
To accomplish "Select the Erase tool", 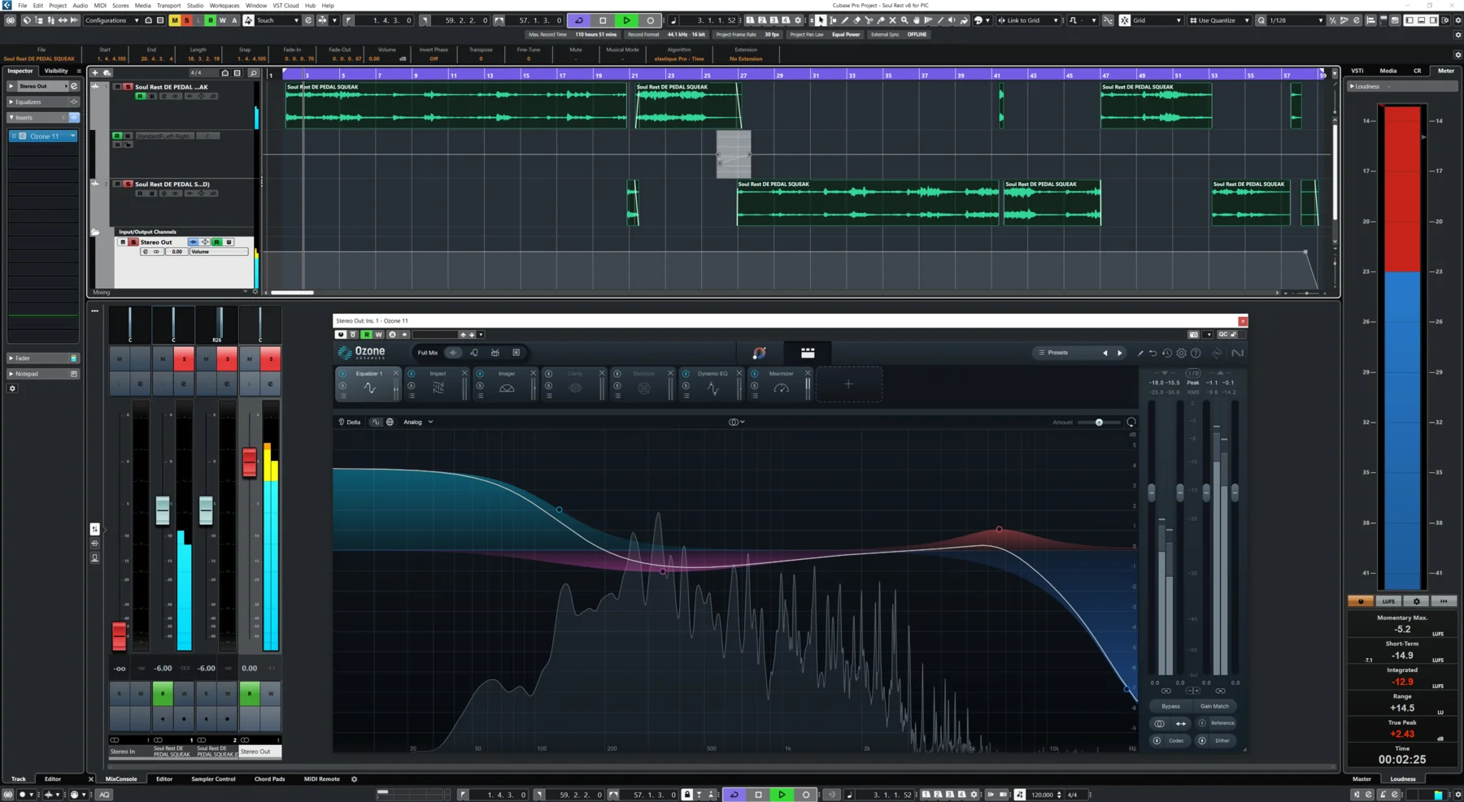I will point(856,20).
